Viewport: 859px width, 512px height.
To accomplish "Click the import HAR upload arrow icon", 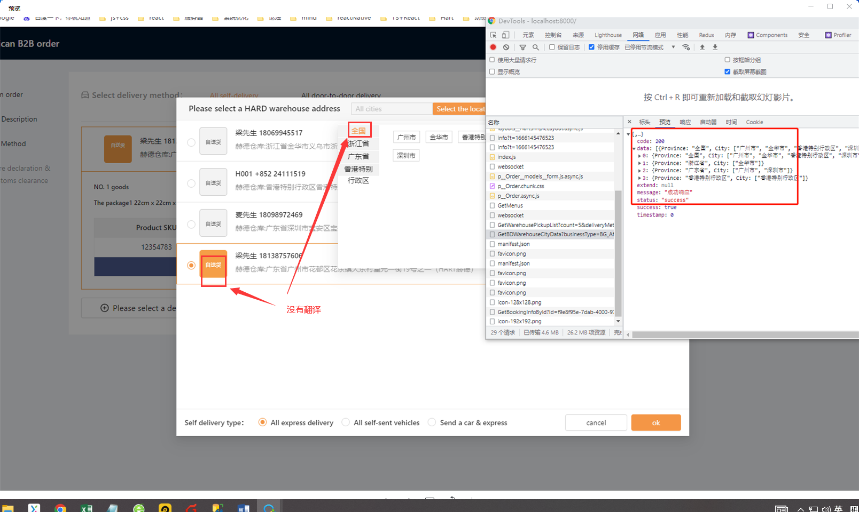I will (702, 47).
